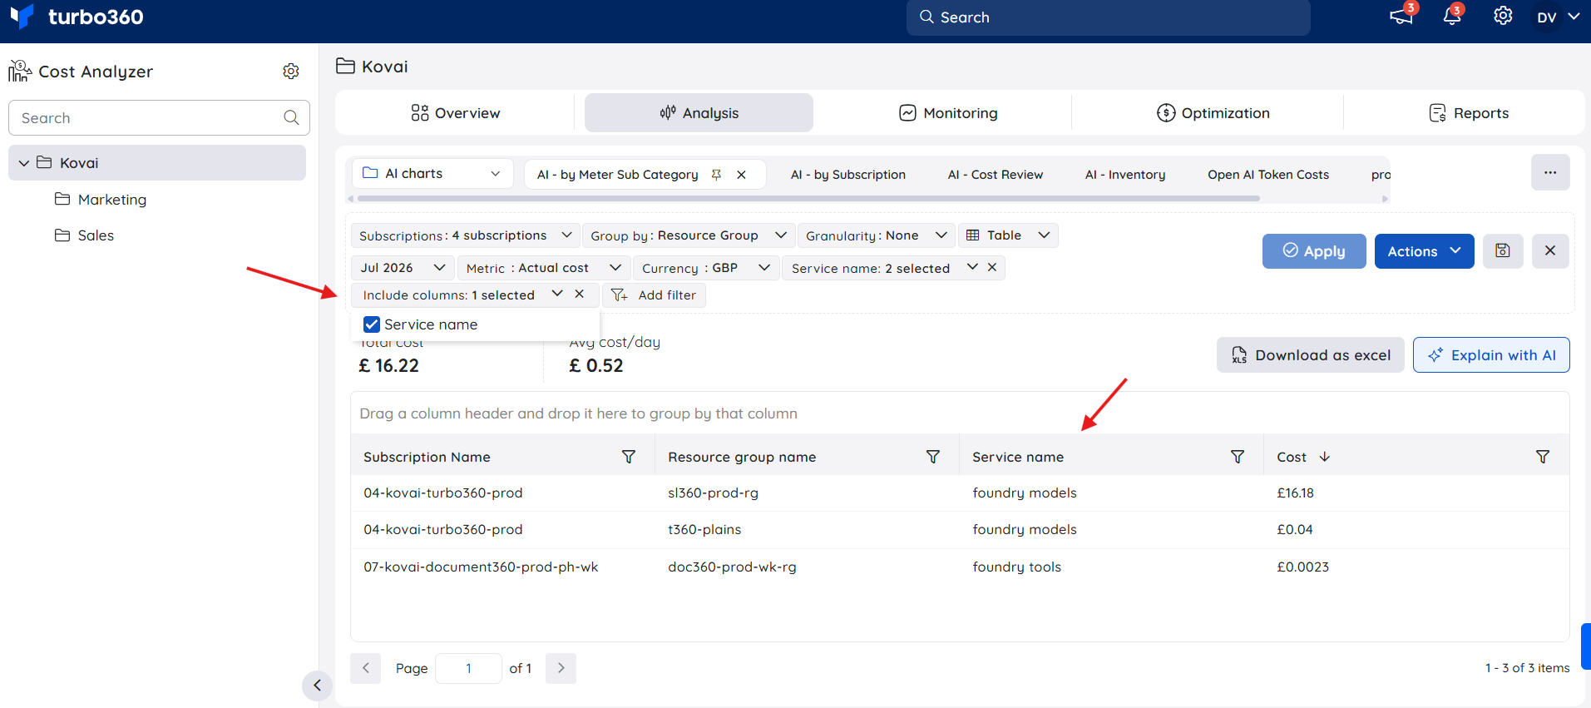Click the sl360-prod-rg cell
The height and width of the screenshot is (708, 1591).
tap(713, 493)
